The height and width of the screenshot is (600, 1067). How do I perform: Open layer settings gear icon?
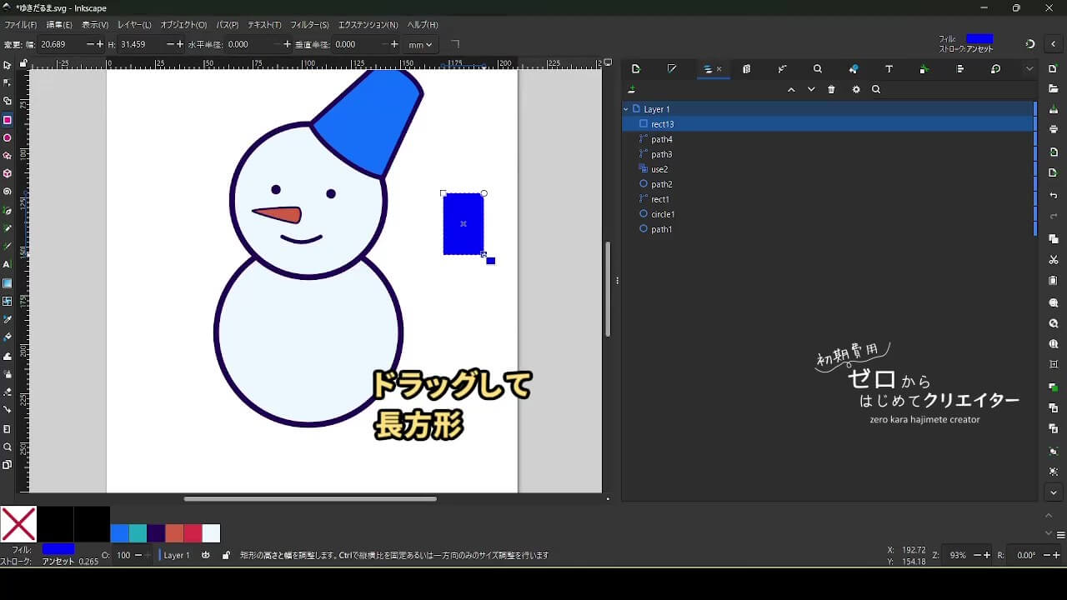856,90
